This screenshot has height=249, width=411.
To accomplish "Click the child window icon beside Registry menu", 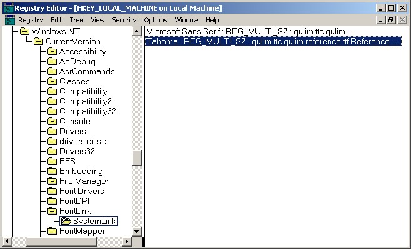I will click(x=10, y=20).
